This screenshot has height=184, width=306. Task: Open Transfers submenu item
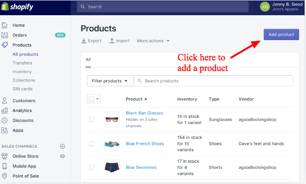pos(22,63)
